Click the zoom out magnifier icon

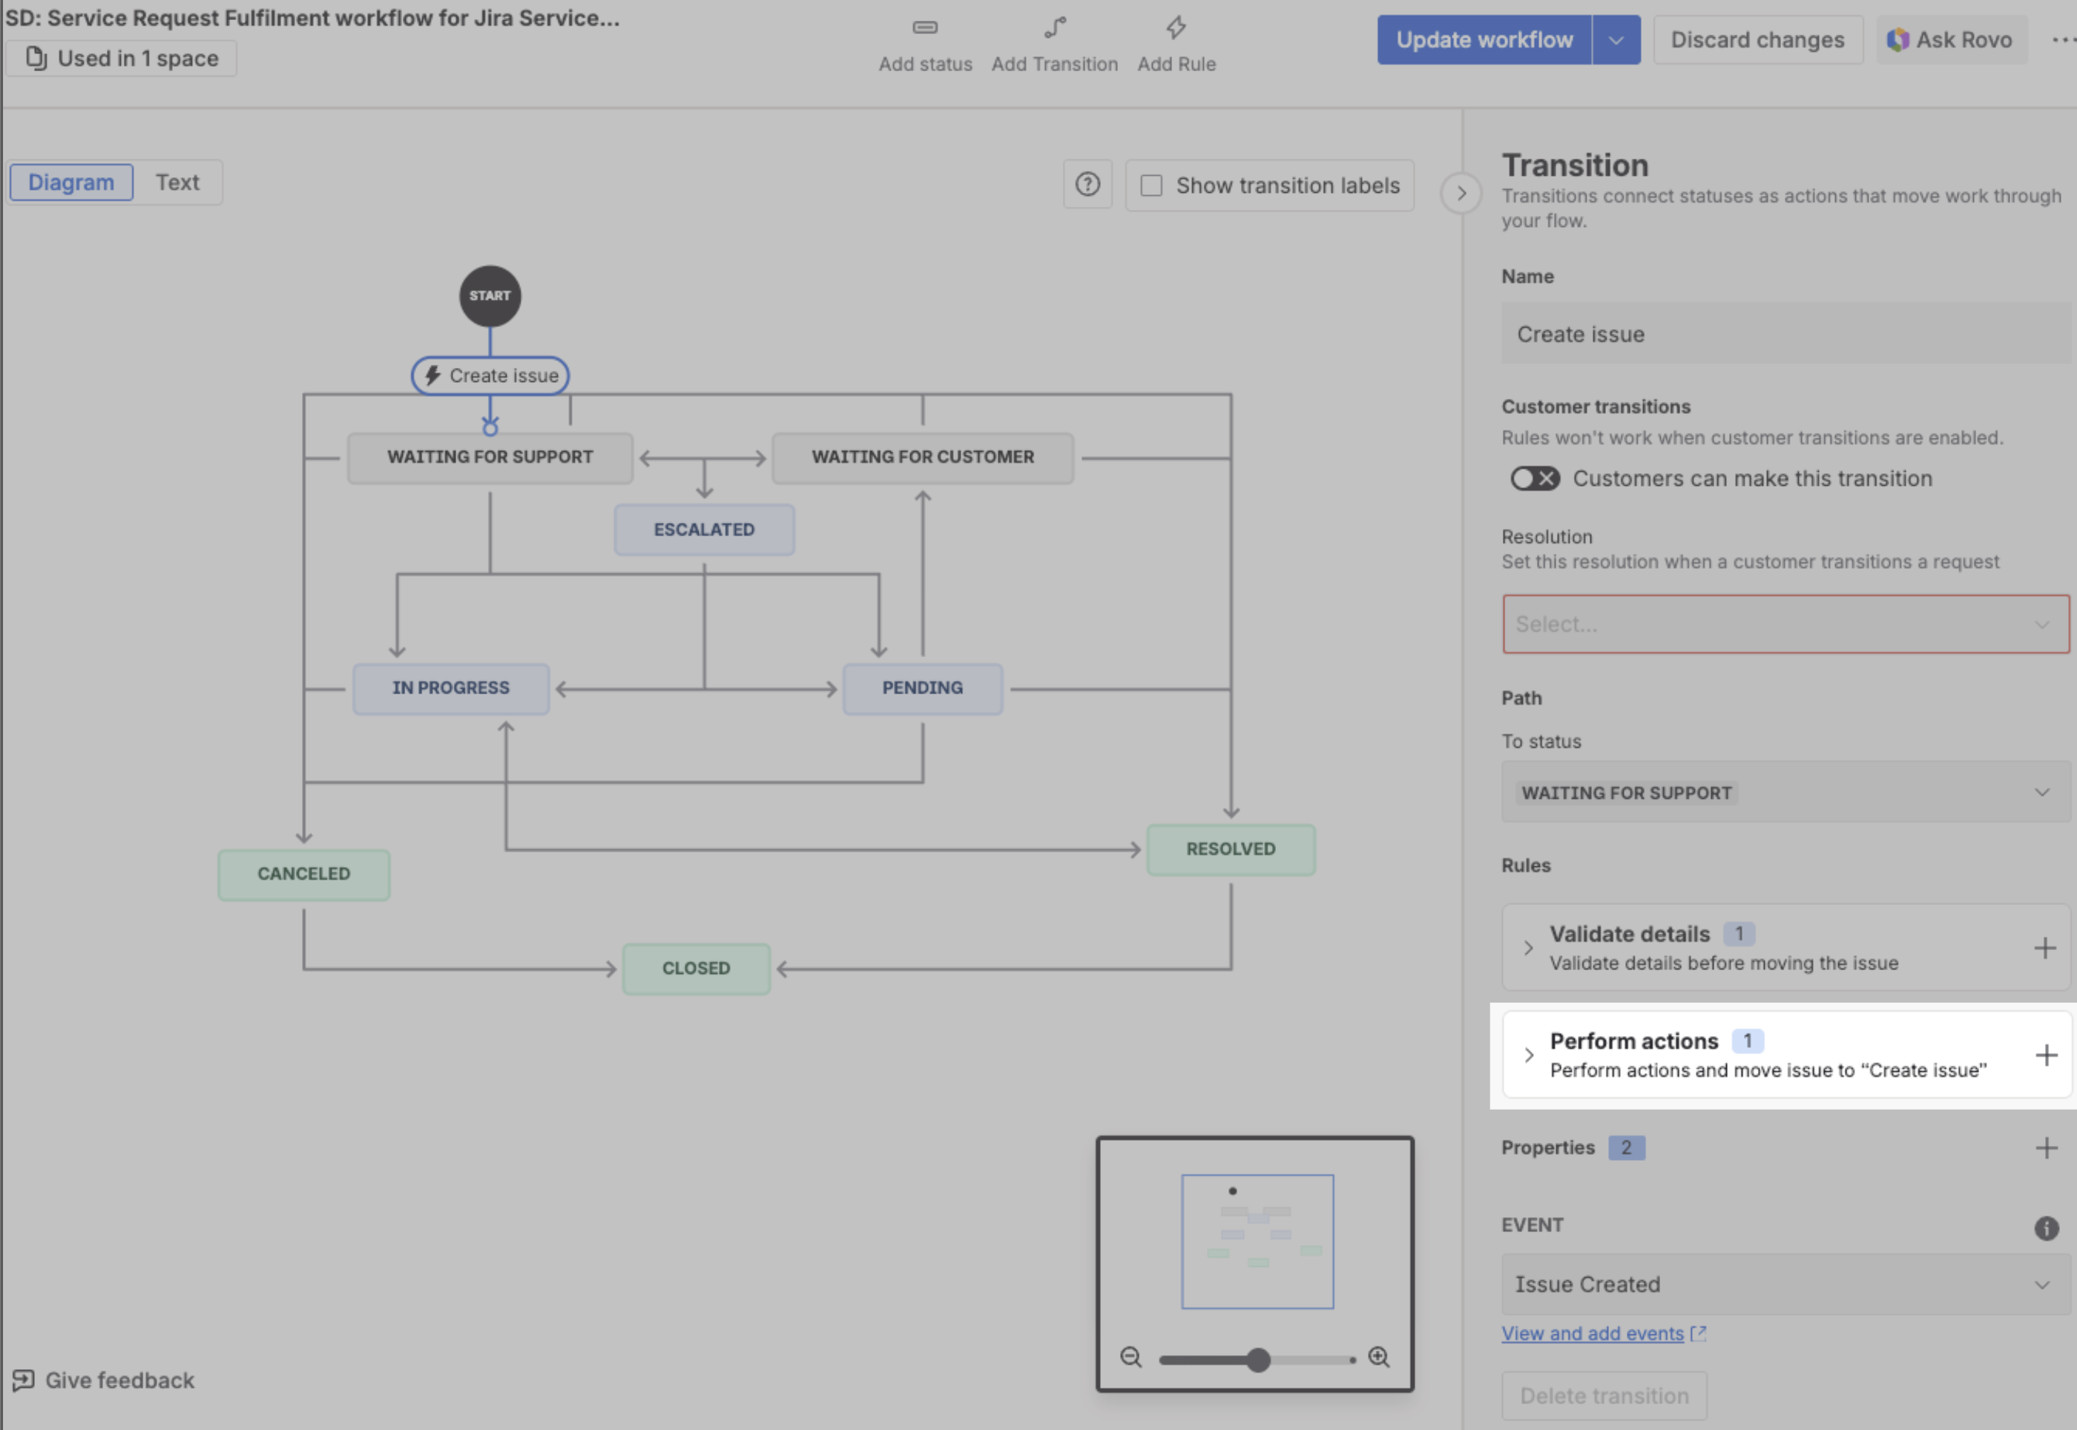(x=1130, y=1357)
